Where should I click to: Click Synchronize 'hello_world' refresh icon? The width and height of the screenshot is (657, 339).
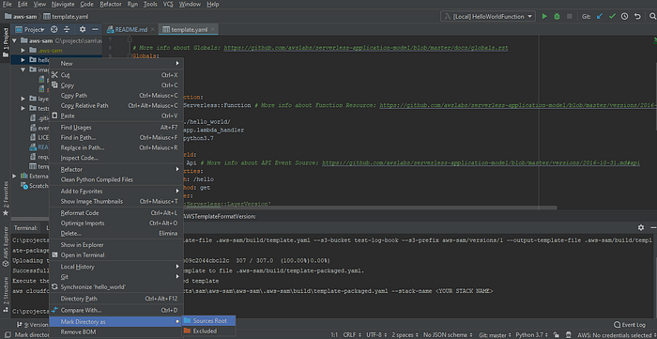pyautogui.click(x=54, y=287)
